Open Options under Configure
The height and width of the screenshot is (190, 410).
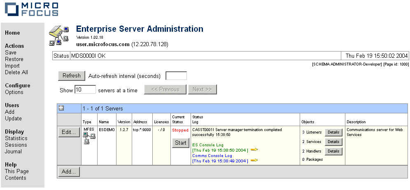coord(14,92)
